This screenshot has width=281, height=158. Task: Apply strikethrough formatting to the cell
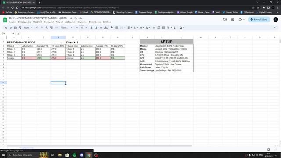point(101,28)
